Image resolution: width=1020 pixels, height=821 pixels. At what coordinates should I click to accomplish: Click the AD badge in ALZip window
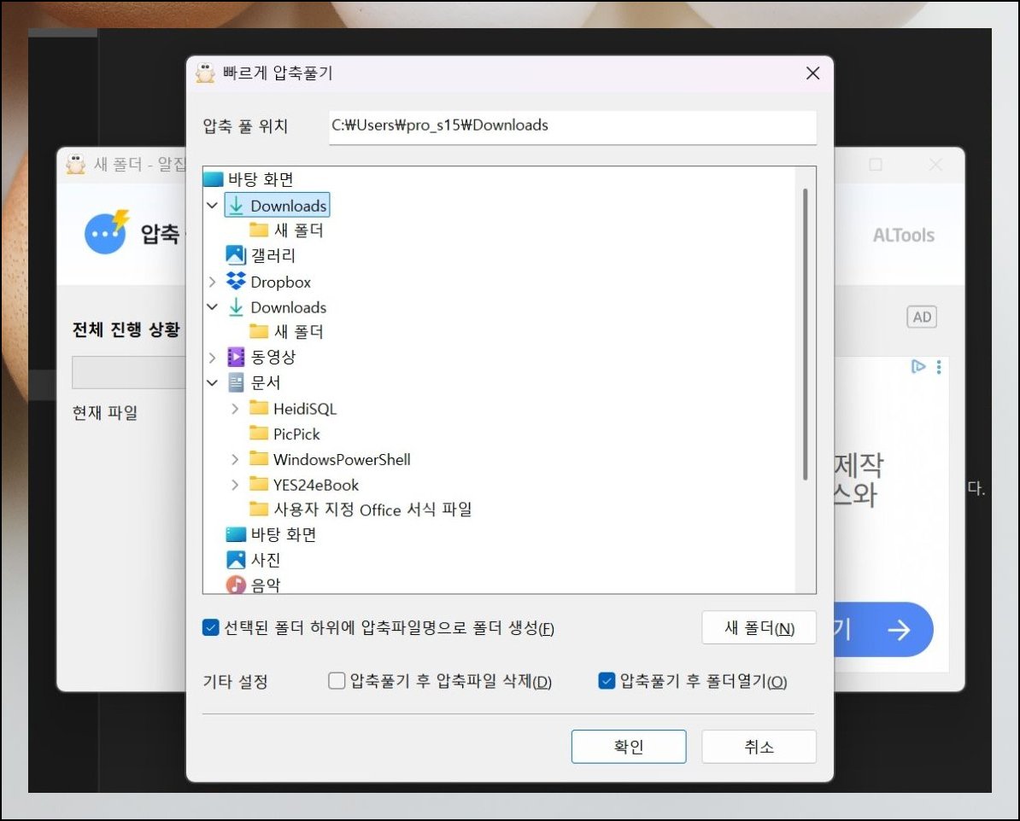[x=922, y=317]
